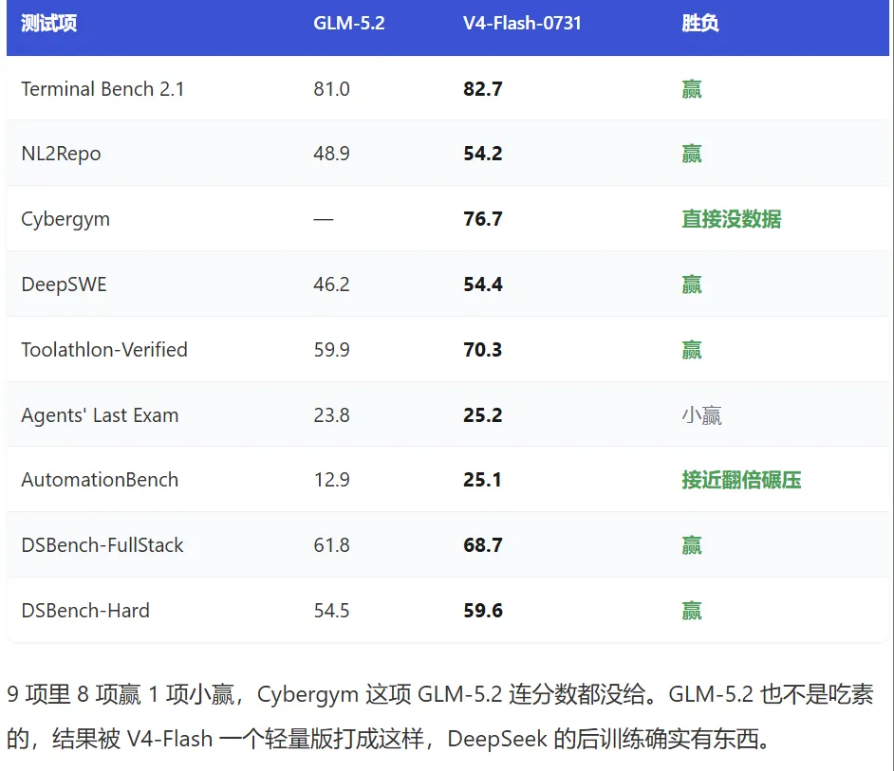Screen dimensions: 894x771
Task: Select the Cybergym row label
Action: [x=65, y=219]
